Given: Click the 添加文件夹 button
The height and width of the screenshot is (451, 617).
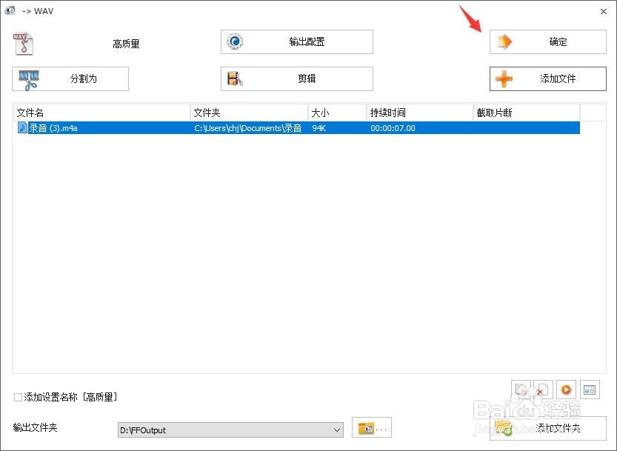Looking at the screenshot, I should (x=547, y=428).
